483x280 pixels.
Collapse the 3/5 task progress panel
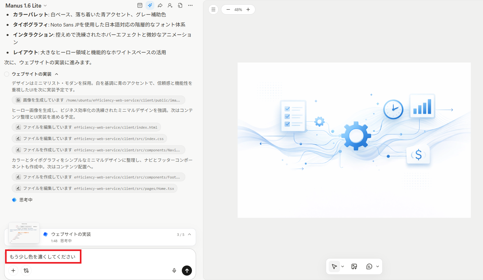[x=189, y=234]
